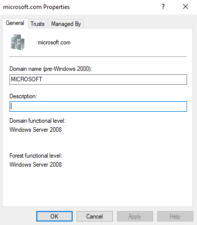Close the microsoft.com Properties dialog

coord(186,6)
